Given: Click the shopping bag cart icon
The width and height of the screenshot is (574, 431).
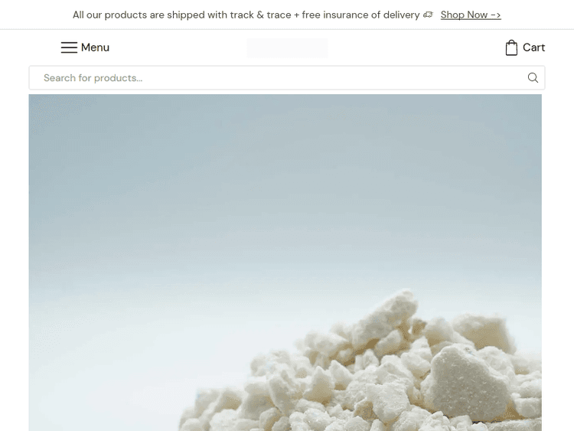Looking at the screenshot, I should point(511,47).
